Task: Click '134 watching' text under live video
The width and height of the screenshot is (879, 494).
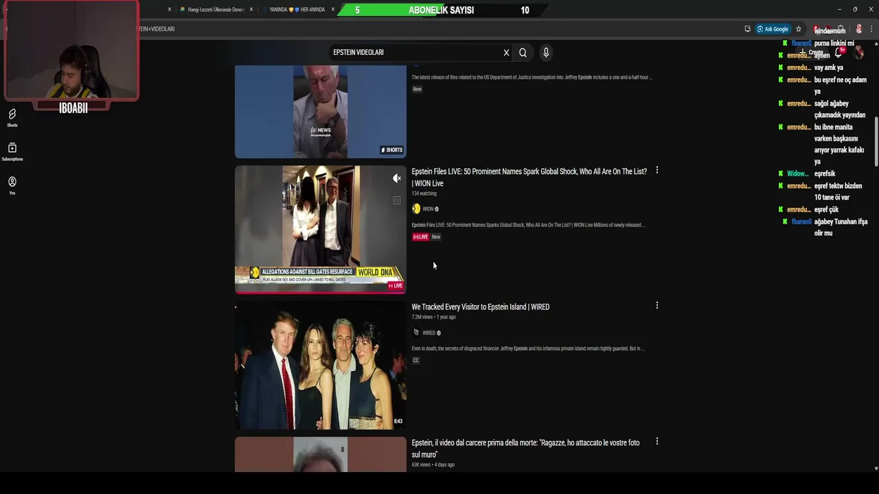Action: 424,193
